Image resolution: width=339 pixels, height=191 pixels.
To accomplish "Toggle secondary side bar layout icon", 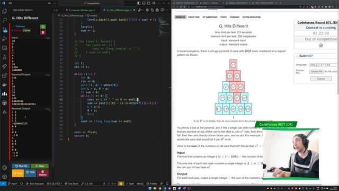I will tap(149, 3).
